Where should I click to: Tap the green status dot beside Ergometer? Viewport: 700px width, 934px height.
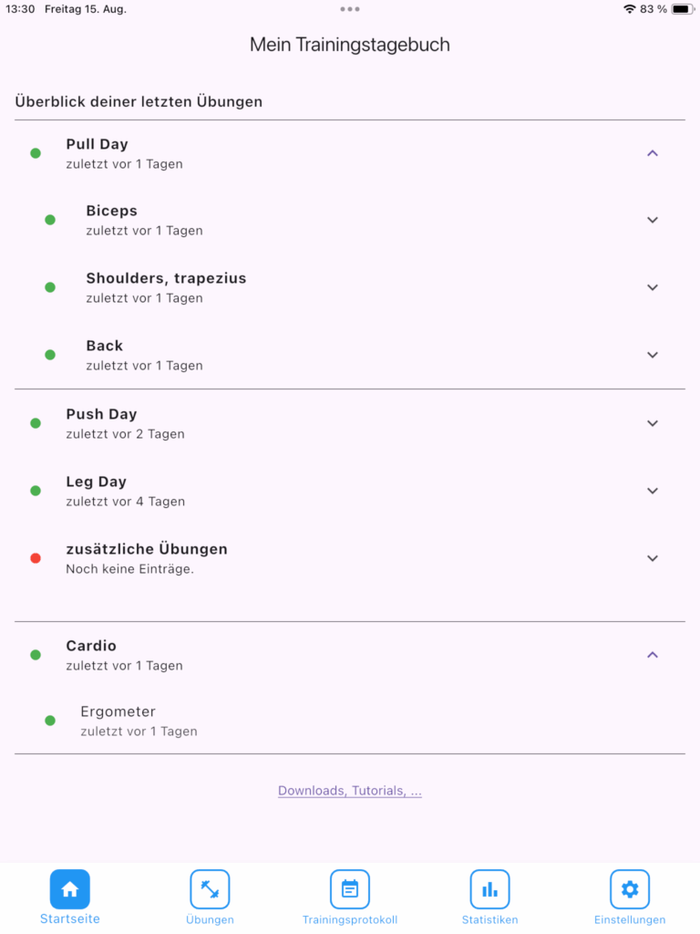[50, 721]
